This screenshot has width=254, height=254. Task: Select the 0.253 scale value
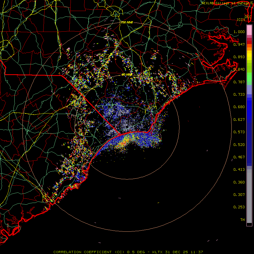point(239,207)
